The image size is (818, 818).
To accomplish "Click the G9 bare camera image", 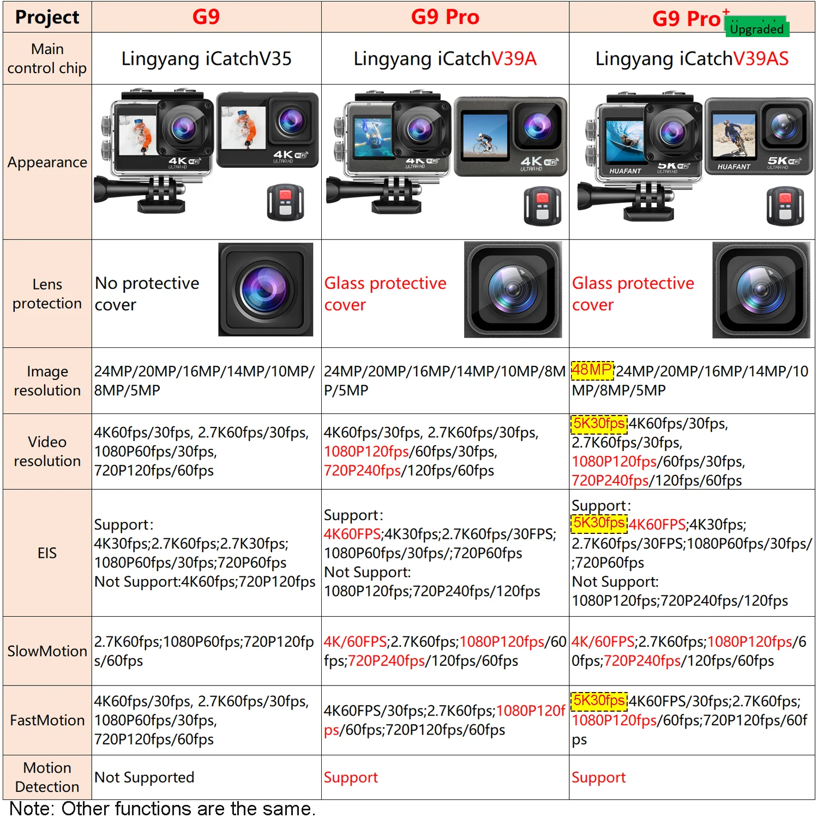I will pos(267,130).
